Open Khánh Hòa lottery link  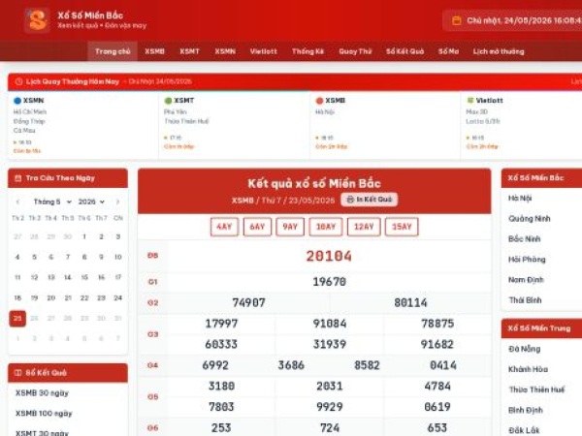(528, 369)
